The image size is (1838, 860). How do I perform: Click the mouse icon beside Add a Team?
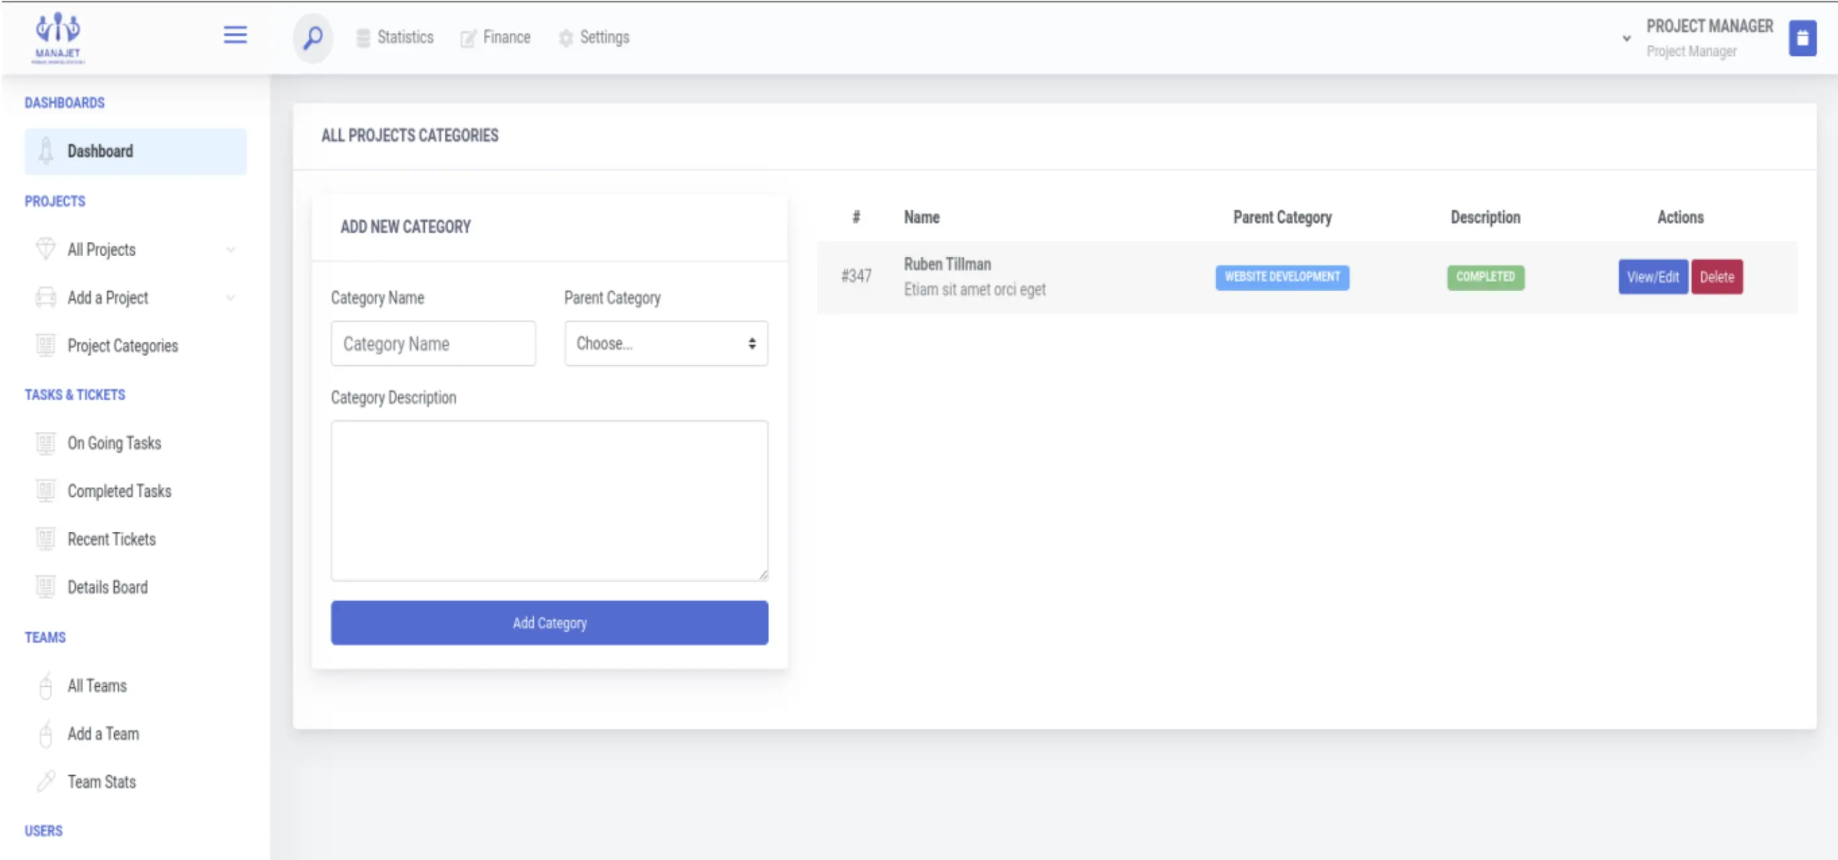(x=45, y=733)
